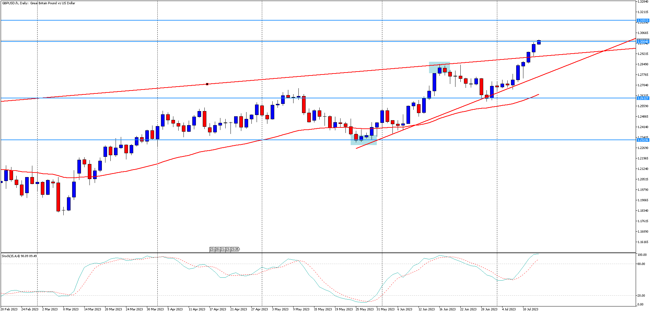
Task: Click the 1.17615 price scale value
Action: (643, 221)
